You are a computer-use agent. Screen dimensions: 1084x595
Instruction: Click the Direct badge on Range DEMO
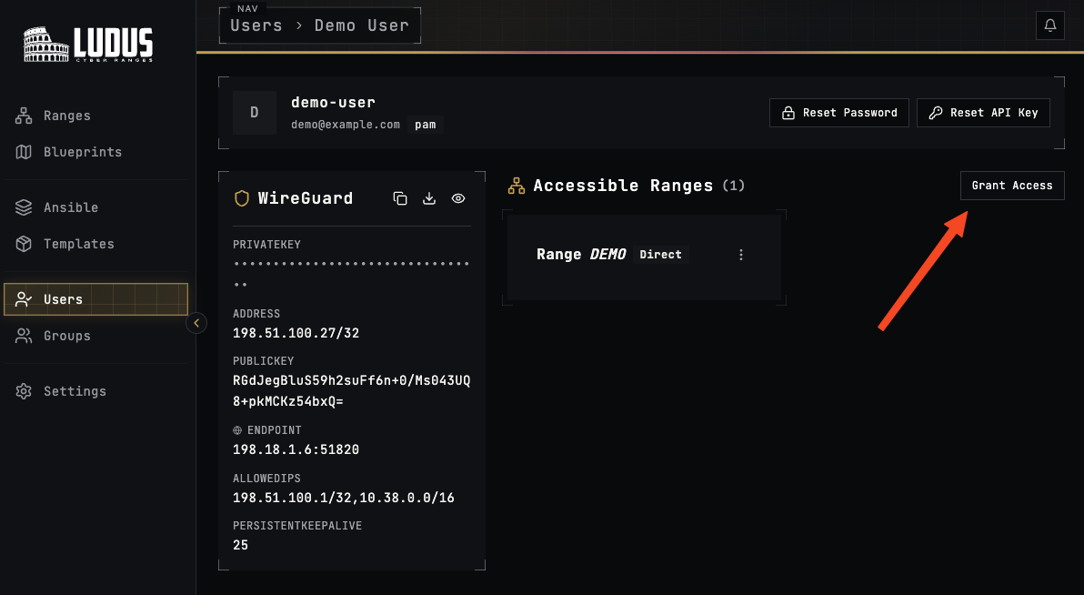(661, 255)
